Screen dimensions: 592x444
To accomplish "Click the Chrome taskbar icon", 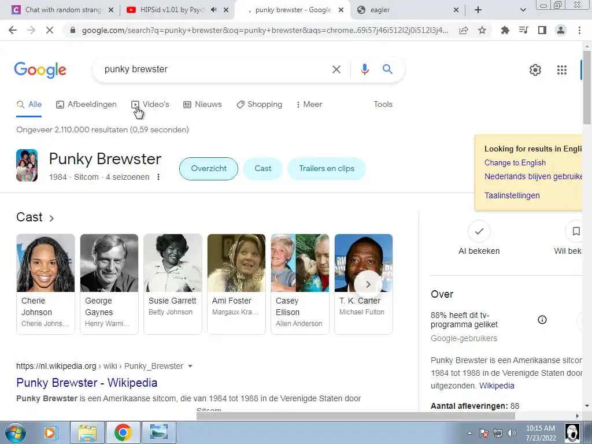I will pos(123,432).
